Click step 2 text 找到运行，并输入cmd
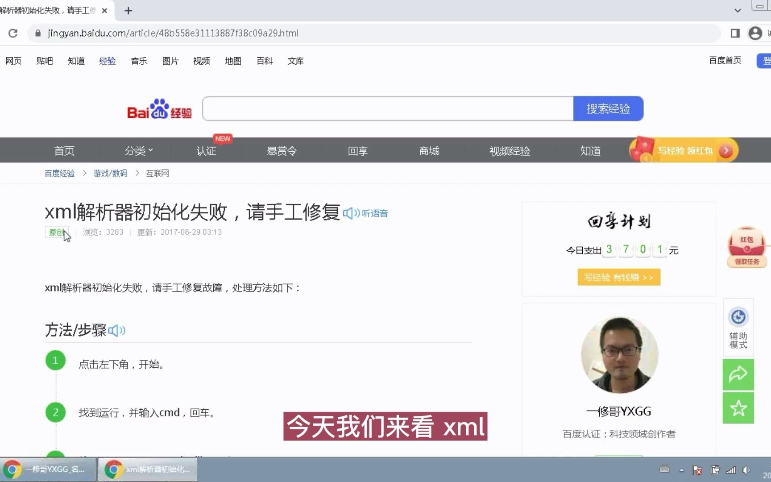 tap(147, 413)
